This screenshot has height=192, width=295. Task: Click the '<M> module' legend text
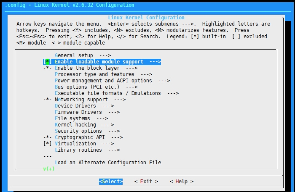(31, 43)
